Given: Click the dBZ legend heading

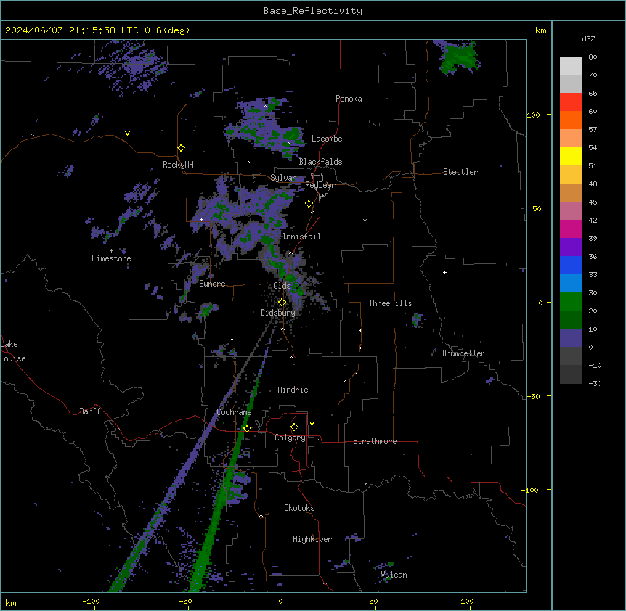Looking at the screenshot, I should pos(588,38).
